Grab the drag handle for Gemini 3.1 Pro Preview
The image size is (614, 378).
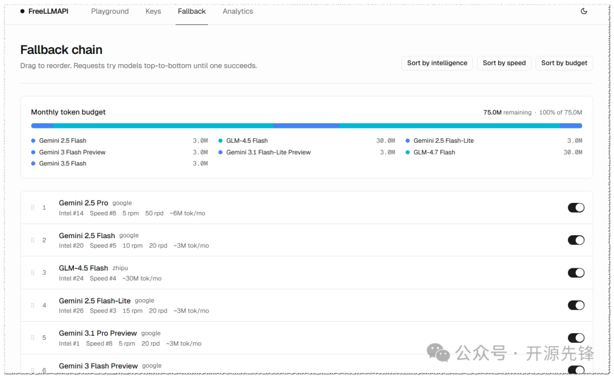(32, 338)
